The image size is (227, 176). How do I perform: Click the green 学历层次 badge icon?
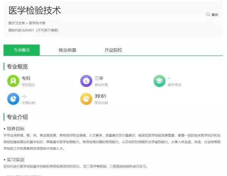[13, 81]
